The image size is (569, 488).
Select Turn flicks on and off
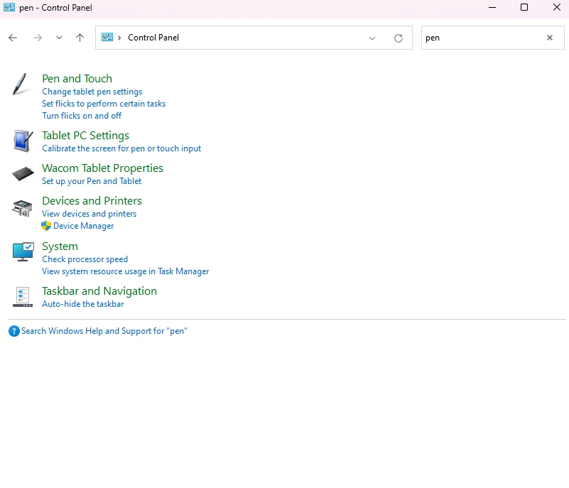pyautogui.click(x=82, y=115)
